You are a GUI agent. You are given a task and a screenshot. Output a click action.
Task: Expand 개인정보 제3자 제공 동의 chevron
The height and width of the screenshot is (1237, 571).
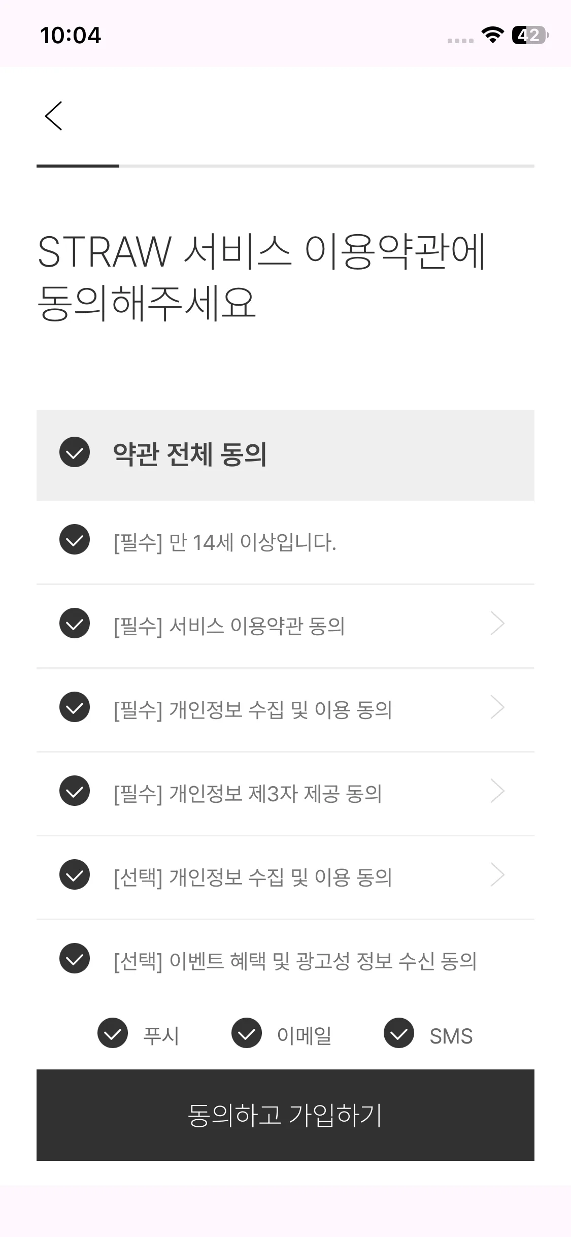pyautogui.click(x=497, y=791)
